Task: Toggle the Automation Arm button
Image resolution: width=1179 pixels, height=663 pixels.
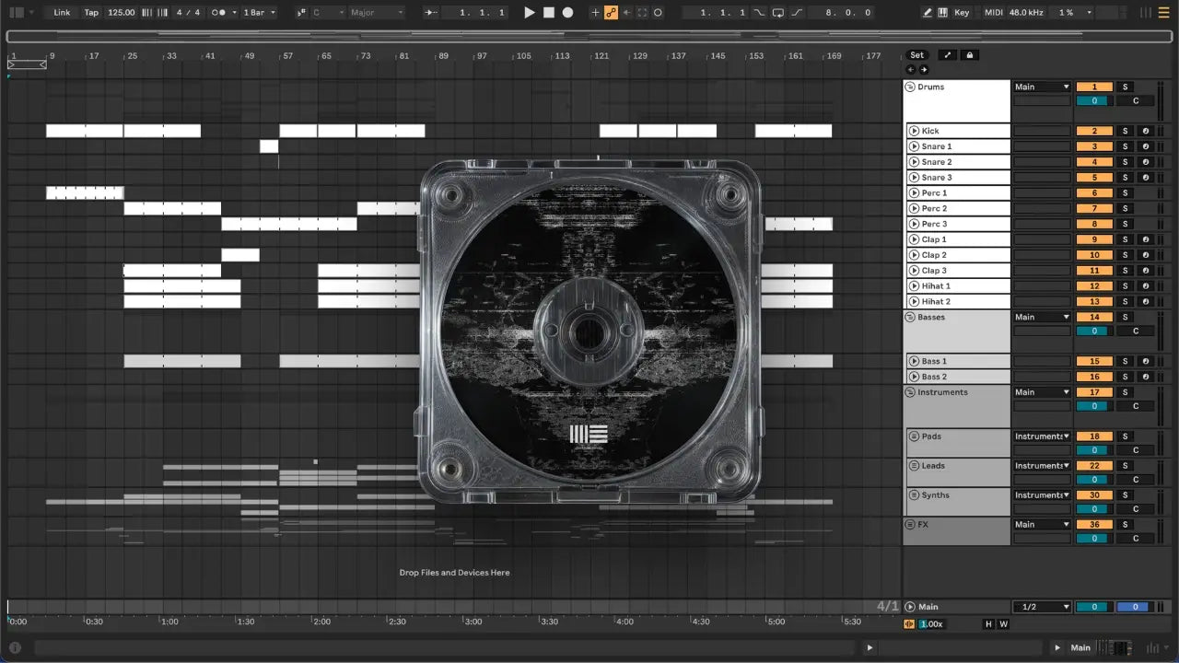Action: [611, 13]
